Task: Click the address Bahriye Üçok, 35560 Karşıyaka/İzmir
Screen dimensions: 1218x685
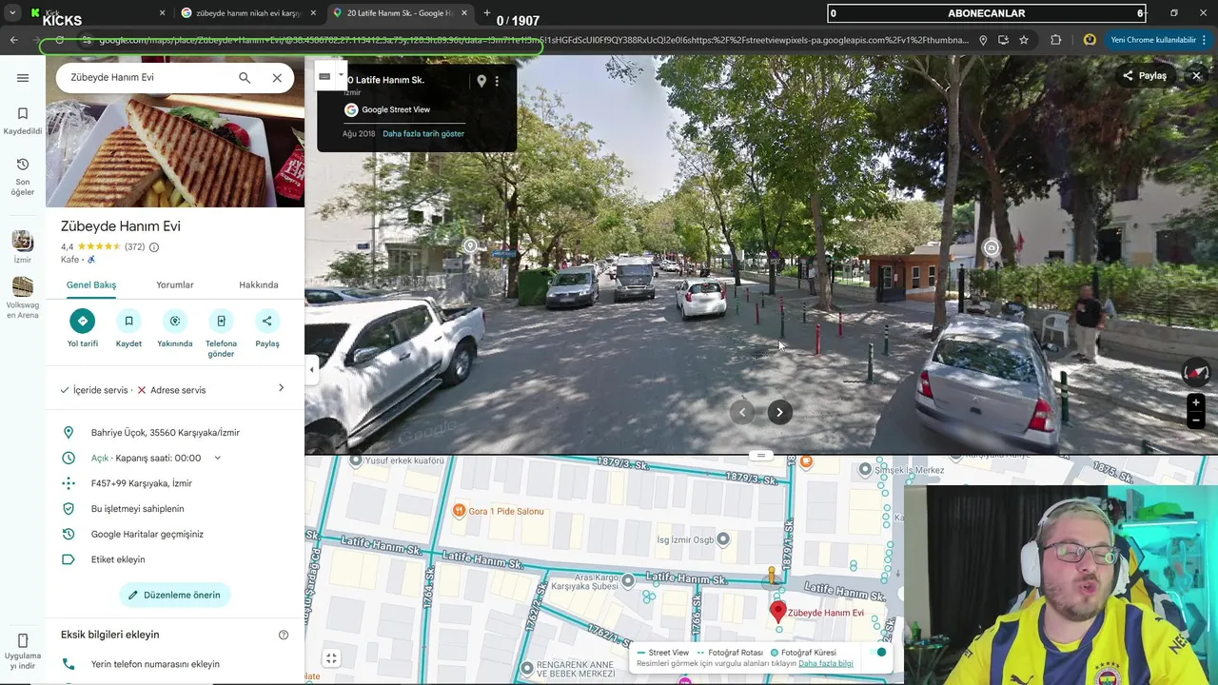Action: pyautogui.click(x=166, y=433)
